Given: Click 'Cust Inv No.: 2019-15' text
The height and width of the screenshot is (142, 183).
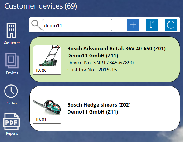Looking at the screenshot, I should [92, 70].
